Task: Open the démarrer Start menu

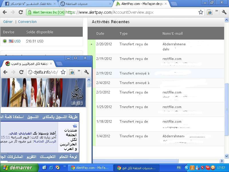Action: [x=19, y=168]
